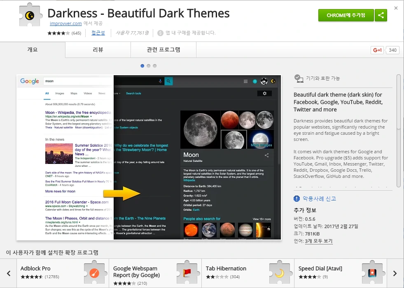The height and width of the screenshot is (288, 404).
Task: Open Google Webspam Report extension card
Action: (x=155, y=273)
